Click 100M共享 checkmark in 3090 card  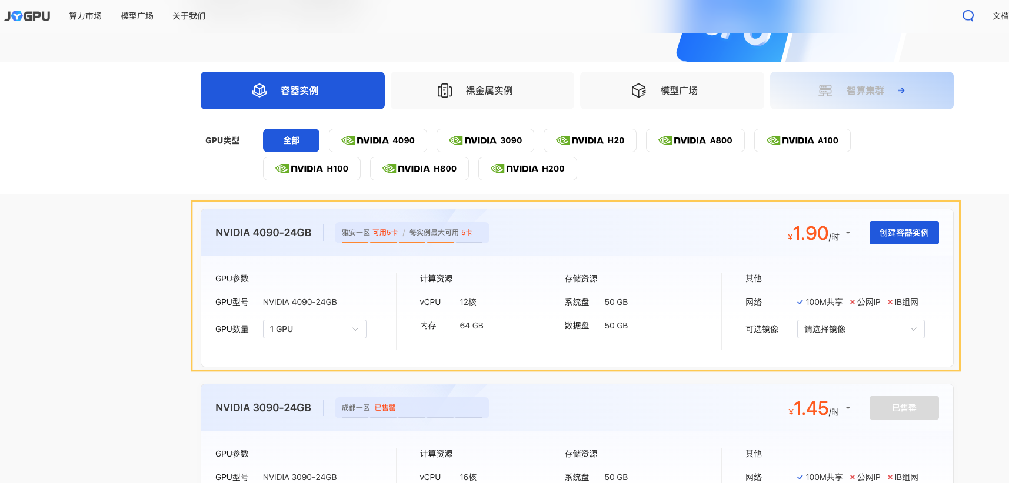coord(800,477)
